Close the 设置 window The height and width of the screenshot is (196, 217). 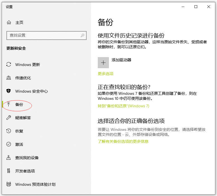click(209, 7)
